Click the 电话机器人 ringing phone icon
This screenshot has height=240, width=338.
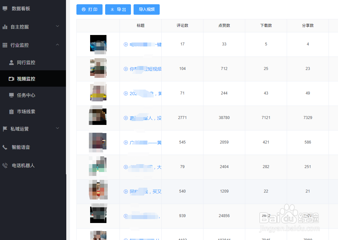tap(5, 165)
